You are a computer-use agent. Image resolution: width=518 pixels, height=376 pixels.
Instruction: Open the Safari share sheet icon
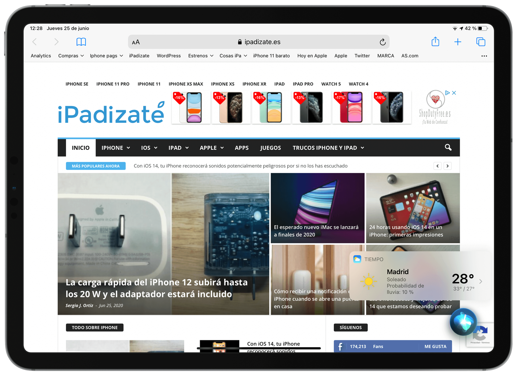pos(435,41)
